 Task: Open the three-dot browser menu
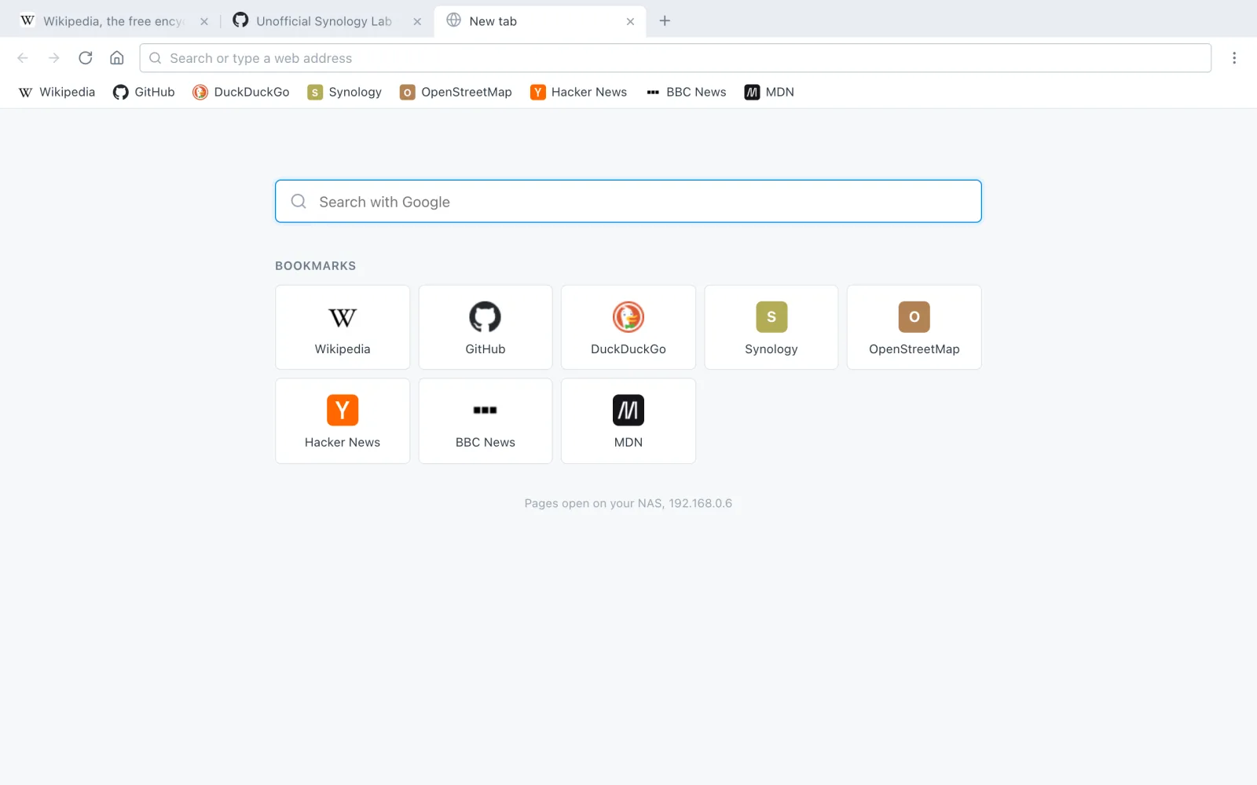click(x=1234, y=58)
